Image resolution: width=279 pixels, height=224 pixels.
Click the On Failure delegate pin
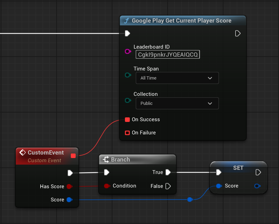click(x=127, y=133)
